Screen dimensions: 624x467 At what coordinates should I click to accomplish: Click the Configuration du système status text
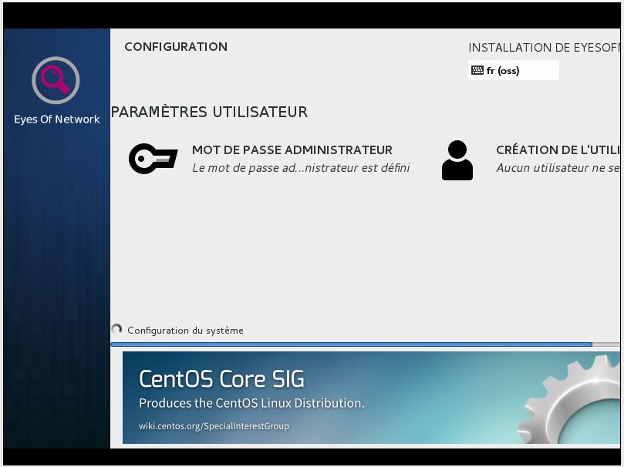coord(185,331)
